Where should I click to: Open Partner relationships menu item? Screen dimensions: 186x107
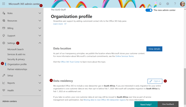pyautogui.click(x=17, y=69)
